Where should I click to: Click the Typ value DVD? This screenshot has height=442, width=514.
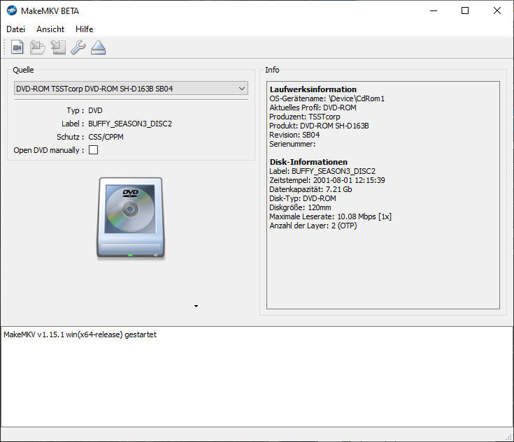(95, 110)
